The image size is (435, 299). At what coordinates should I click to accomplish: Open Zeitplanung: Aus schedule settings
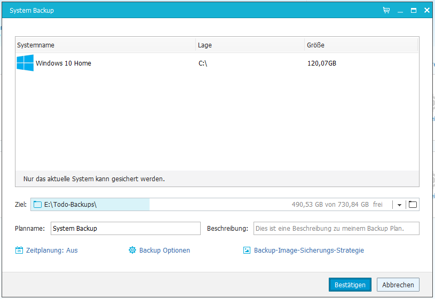(52, 250)
